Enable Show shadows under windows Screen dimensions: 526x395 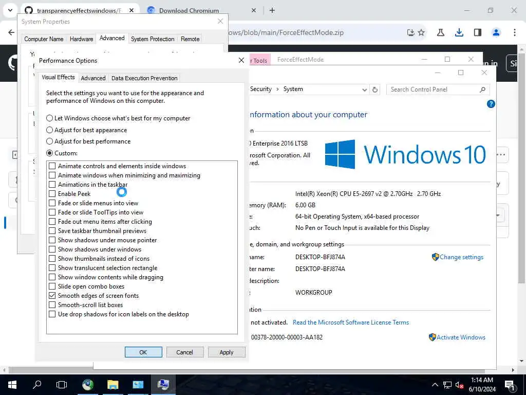[x=52, y=249]
